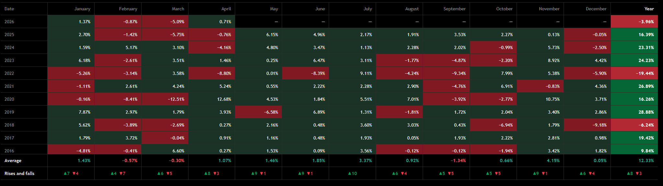Click 2024 November cell 5.73%
This screenshot has width=663, height=186.
click(540, 47)
